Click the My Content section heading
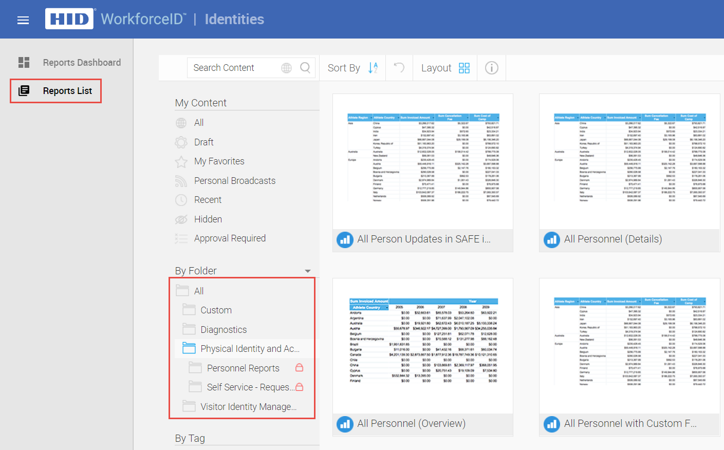The height and width of the screenshot is (450, 724). (200, 103)
